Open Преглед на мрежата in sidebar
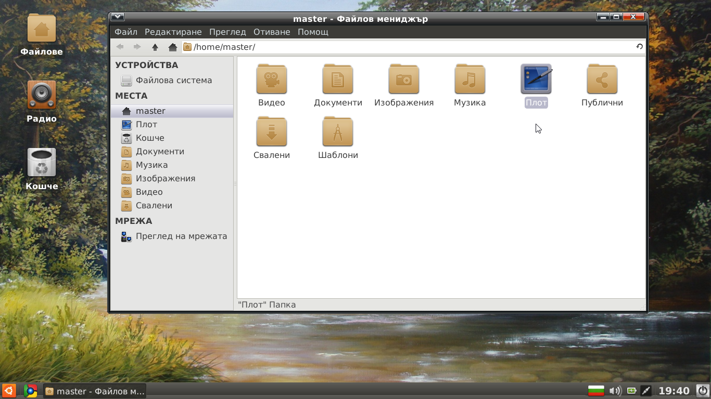 [172, 236]
